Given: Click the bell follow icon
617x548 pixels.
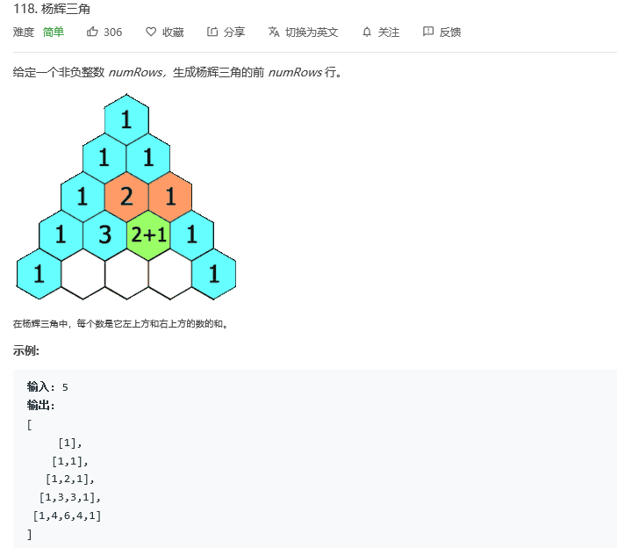Looking at the screenshot, I should 367,32.
